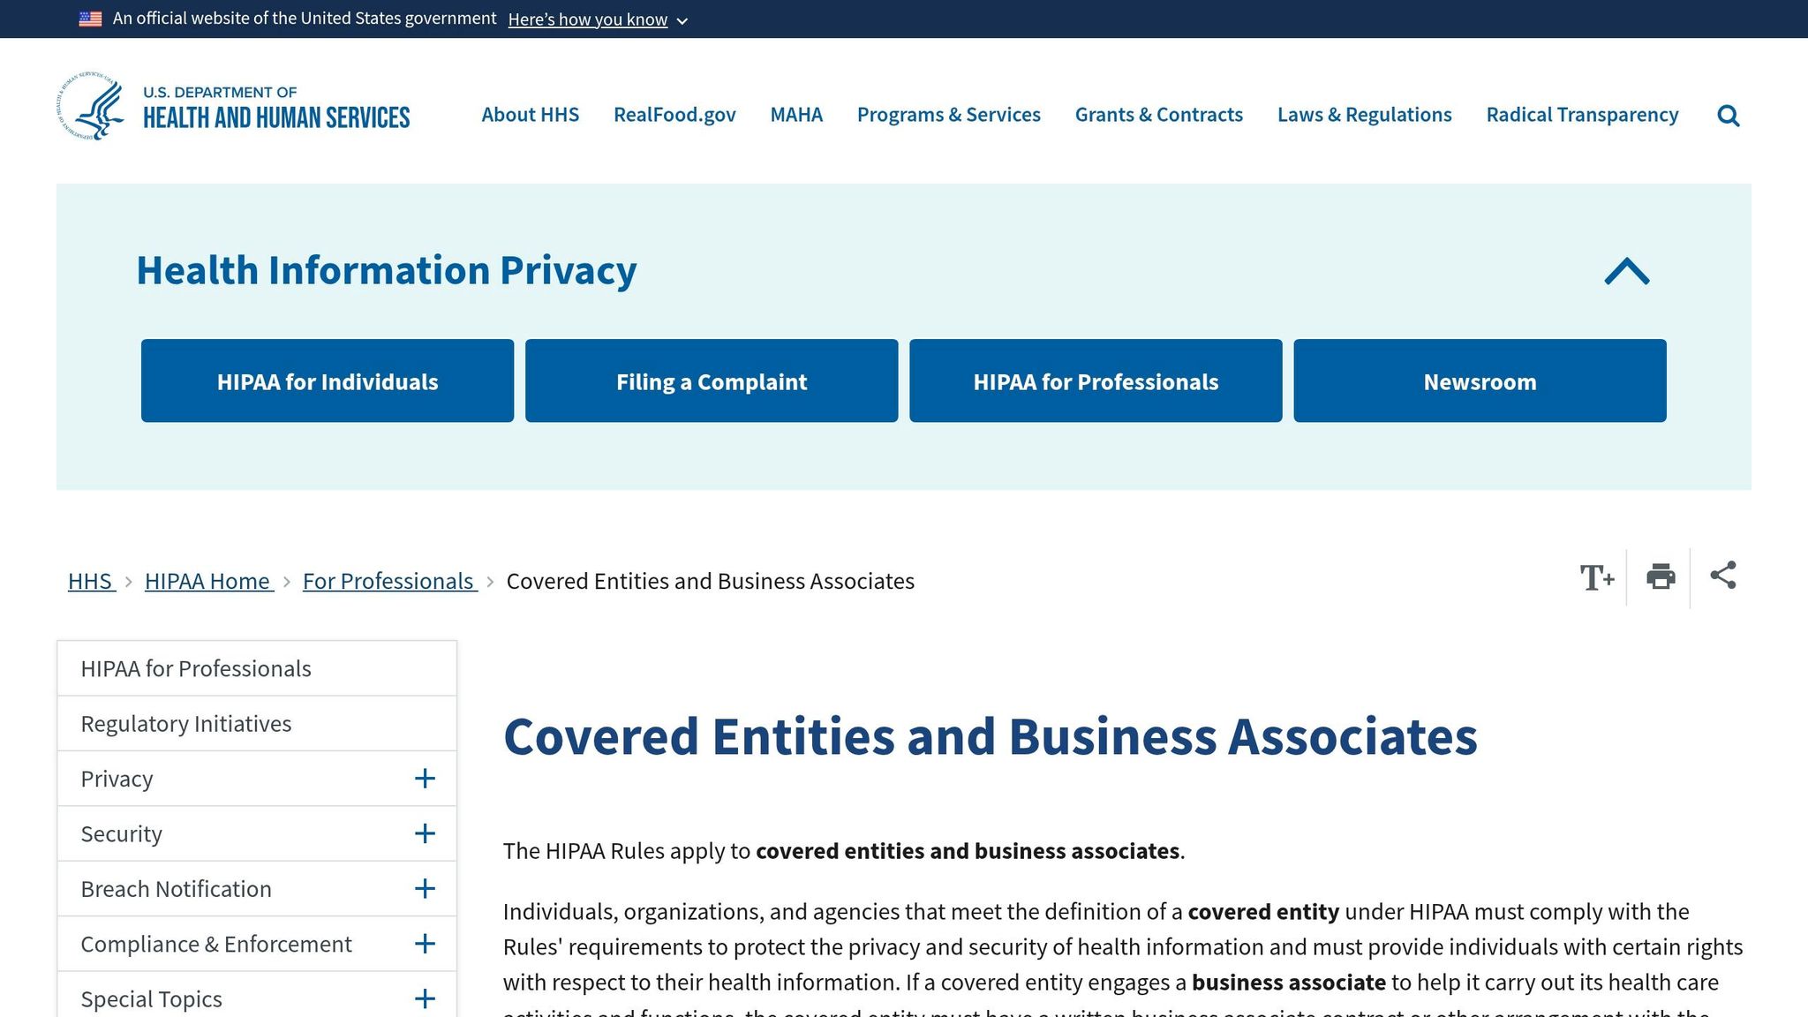Print the page using the printer icon
The height and width of the screenshot is (1017, 1808).
[x=1660, y=577]
